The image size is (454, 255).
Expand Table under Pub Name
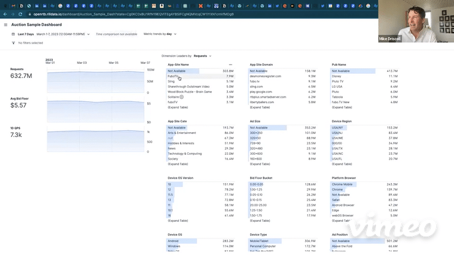[342, 108]
